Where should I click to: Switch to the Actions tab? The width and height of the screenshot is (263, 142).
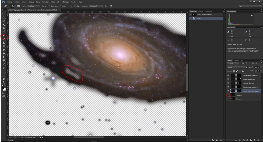pyautogui.click(x=201, y=11)
